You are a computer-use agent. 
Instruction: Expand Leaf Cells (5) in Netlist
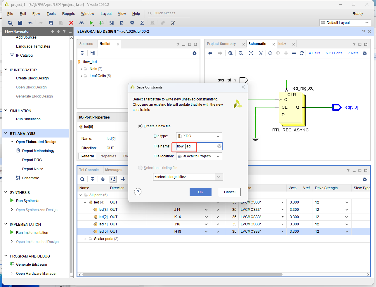click(81, 76)
